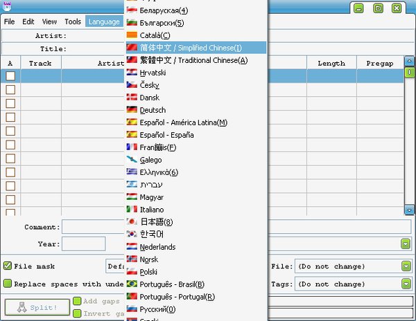Image resolution: width=416 pixels, height=321 pixels.
Task: Click the French flag icon
Action: [132, 147]
